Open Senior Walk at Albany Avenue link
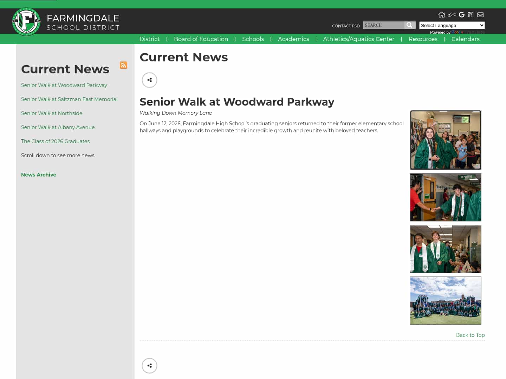Image resolution: width=506 pixels, height=379 pixels. [x=58, y=127]
